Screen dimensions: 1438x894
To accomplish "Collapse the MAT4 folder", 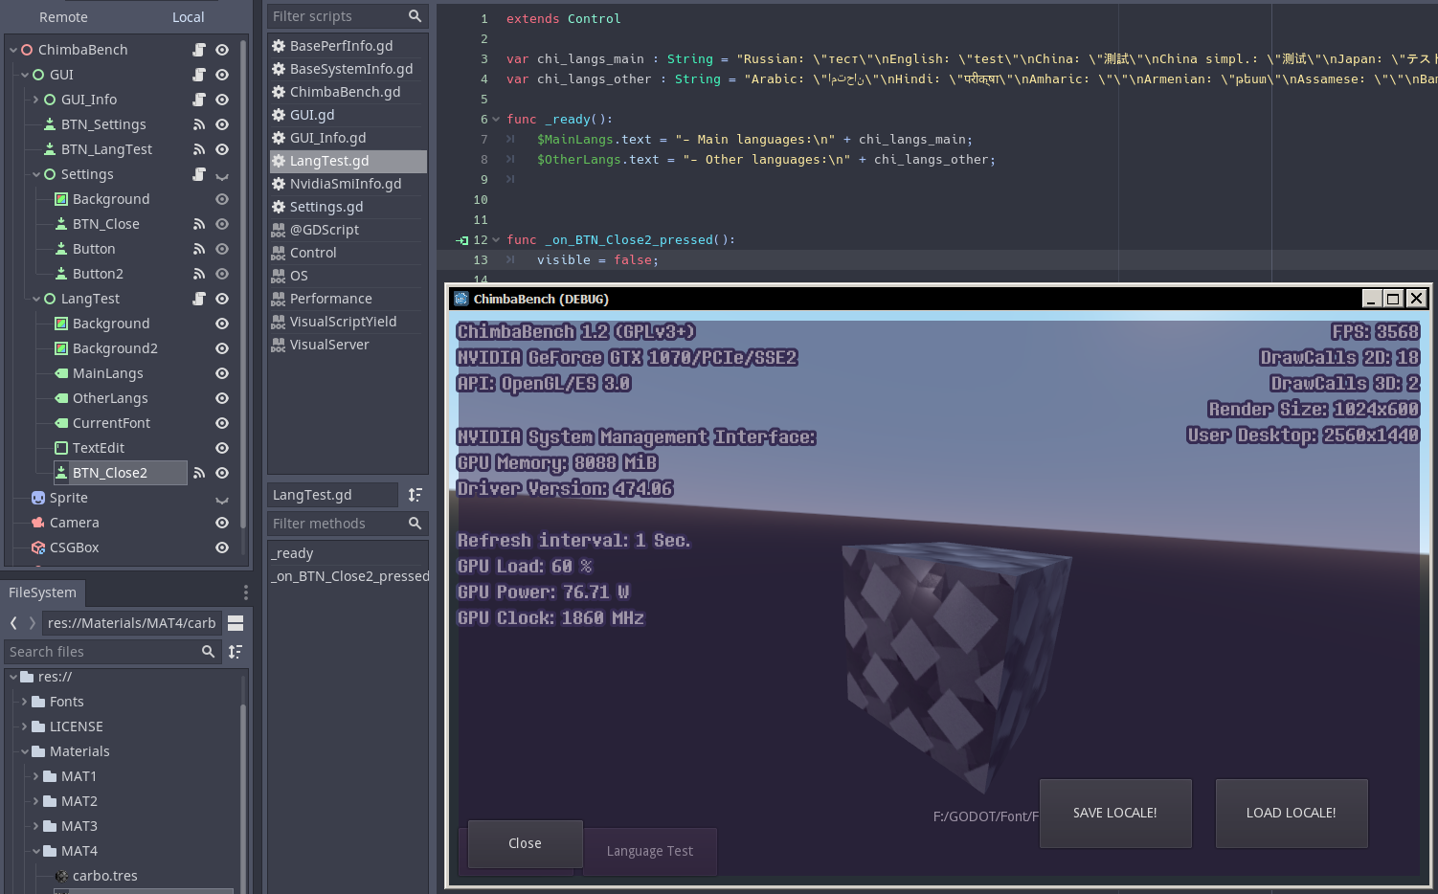I will tap(35, 851).
